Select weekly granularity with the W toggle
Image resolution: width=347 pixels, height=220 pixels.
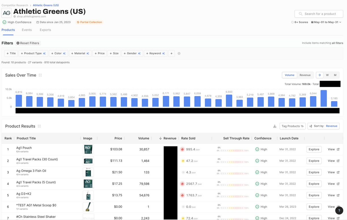pyautogui.click(x=327, y=75)
